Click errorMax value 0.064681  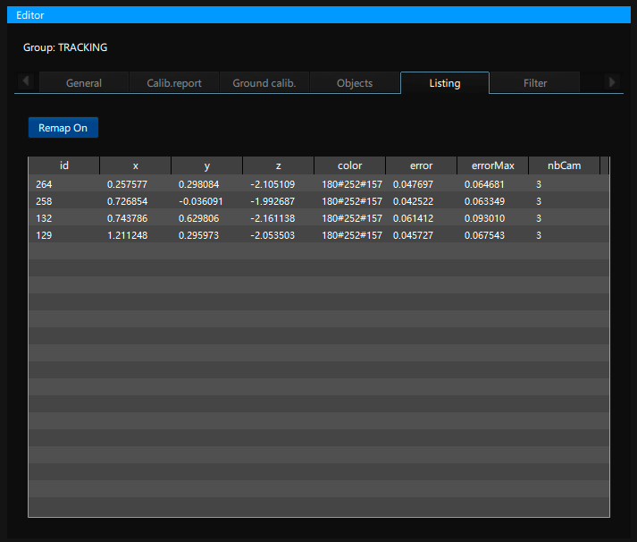click(484, 184)
